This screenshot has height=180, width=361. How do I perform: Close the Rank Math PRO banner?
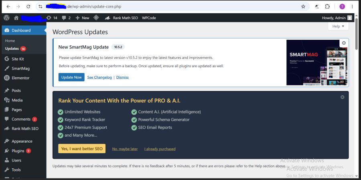click(343, 97)
